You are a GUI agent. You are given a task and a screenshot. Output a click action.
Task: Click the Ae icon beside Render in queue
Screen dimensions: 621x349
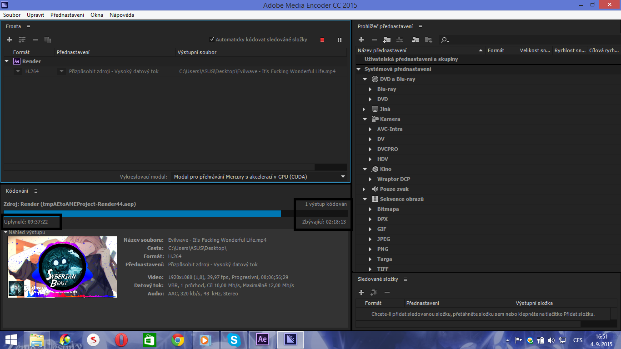pos(17,61)
